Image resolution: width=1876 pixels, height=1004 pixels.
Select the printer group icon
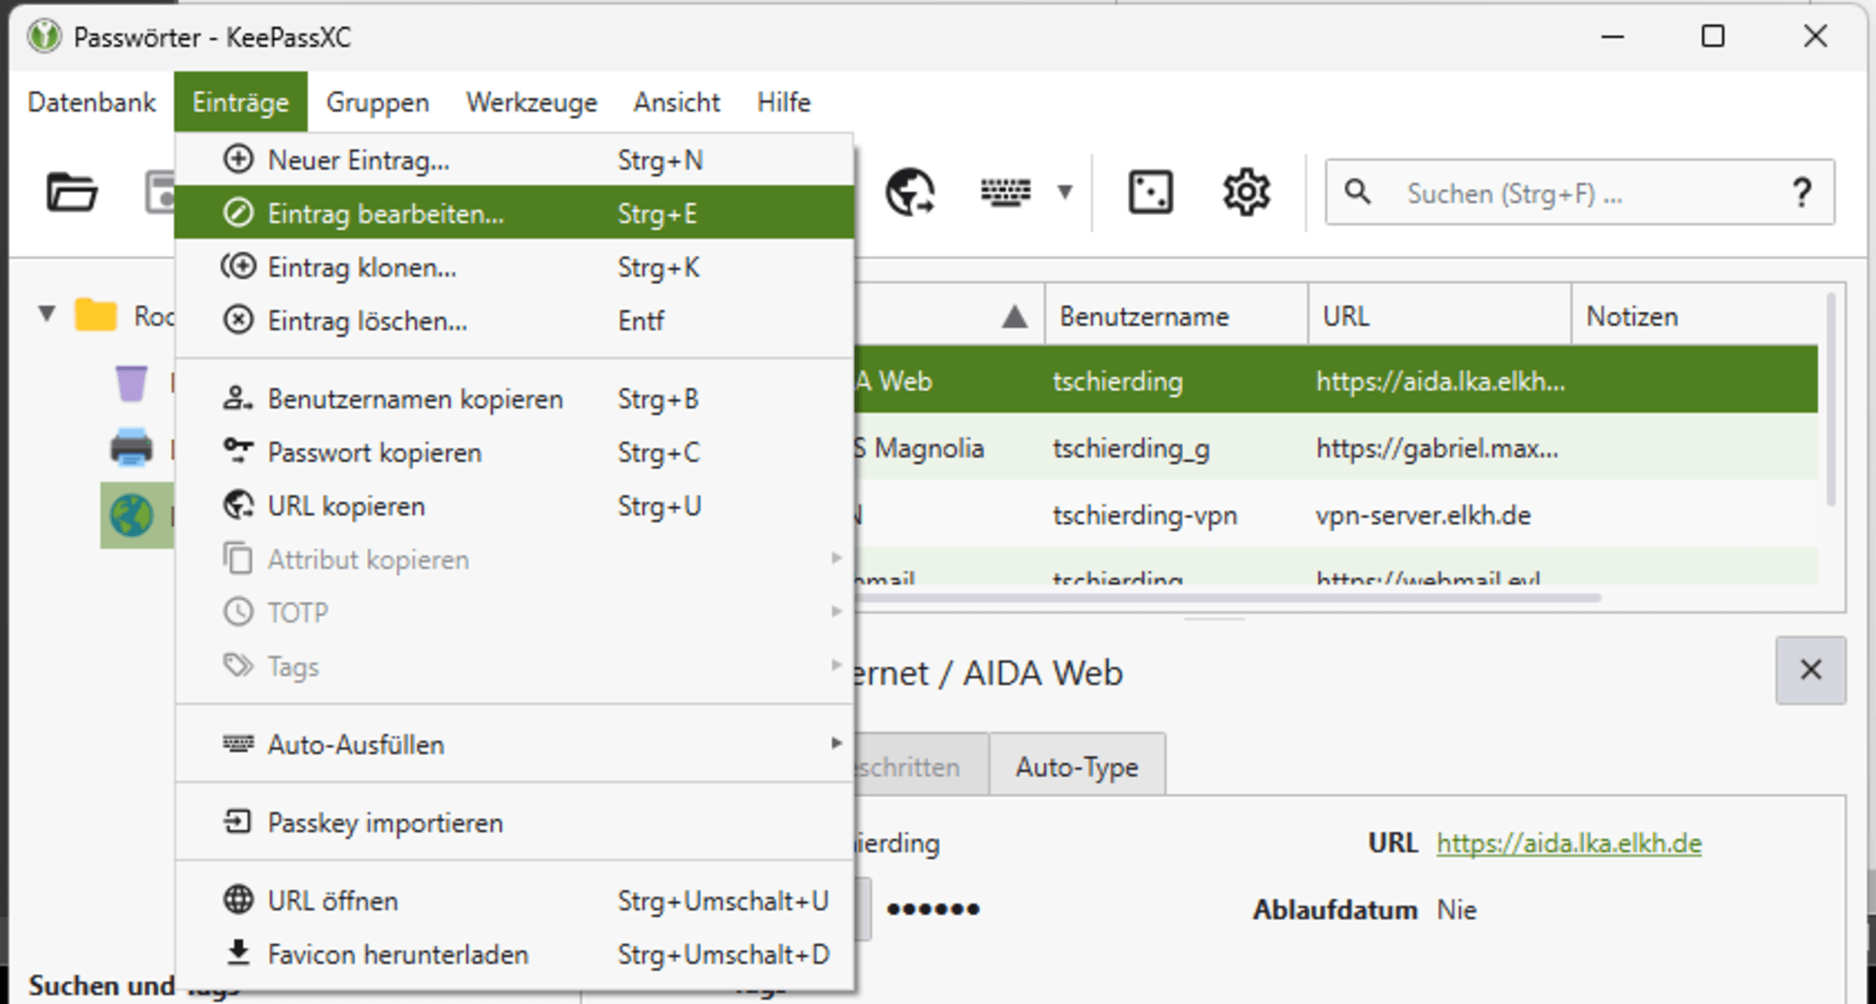pyautogui.click(x=131, y=449)
